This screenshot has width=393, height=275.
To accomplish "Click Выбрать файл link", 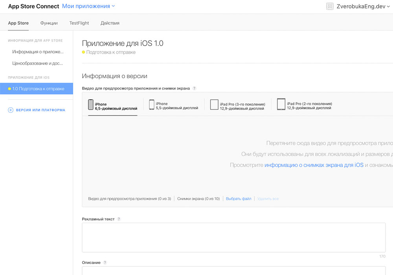I will 239,199.
